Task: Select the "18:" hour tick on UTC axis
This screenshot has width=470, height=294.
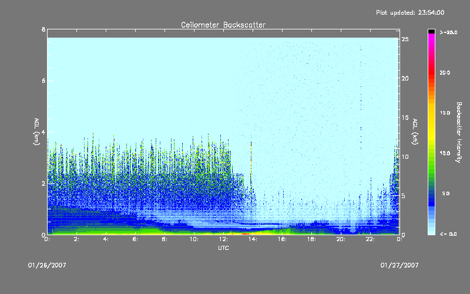Action: pos(311,239)
